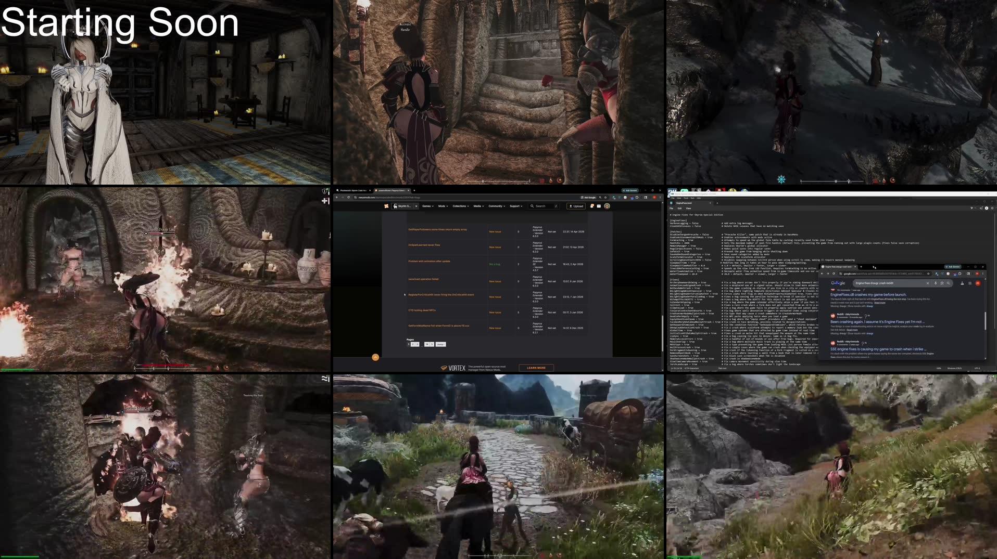997x559 pixels.
Task: Clear the Google search text with X
Action: [928, 283]
